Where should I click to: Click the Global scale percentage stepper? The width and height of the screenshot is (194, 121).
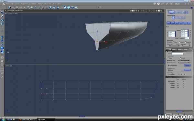(188, 30)
